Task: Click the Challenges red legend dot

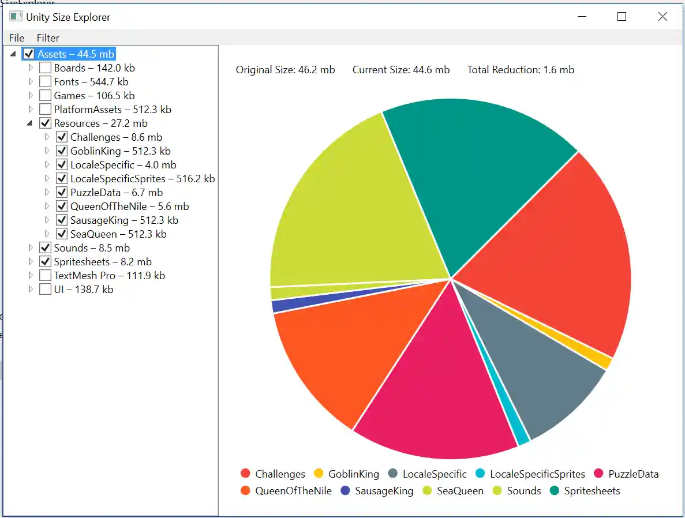Action: (x=245, y=474)
